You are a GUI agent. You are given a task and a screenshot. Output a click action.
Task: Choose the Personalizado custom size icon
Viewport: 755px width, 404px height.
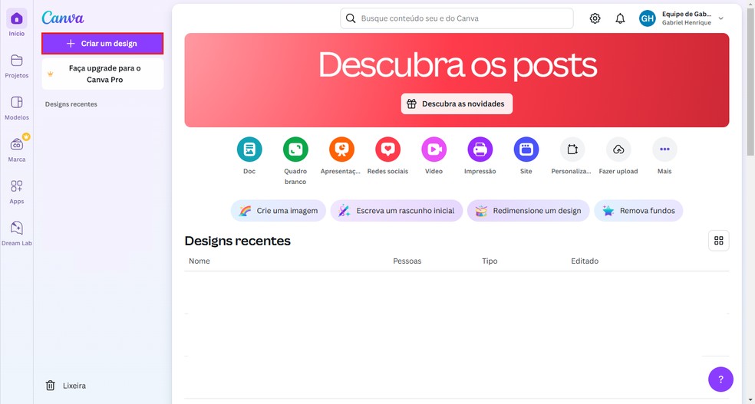572,149
